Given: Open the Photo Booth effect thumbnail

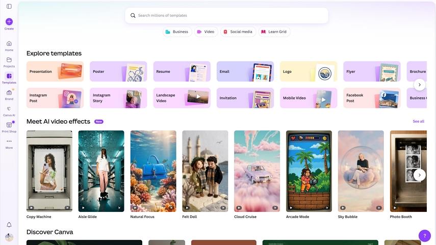Looking at the screenshot, I should (408, 171).
